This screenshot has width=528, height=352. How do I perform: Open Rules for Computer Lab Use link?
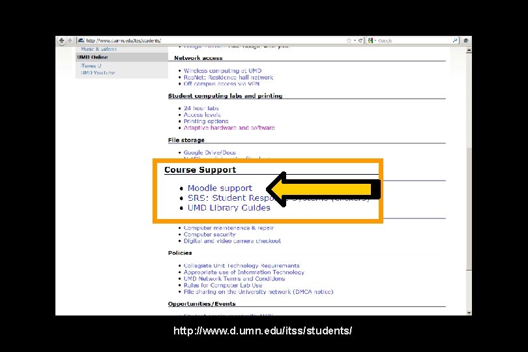(222, 286)
